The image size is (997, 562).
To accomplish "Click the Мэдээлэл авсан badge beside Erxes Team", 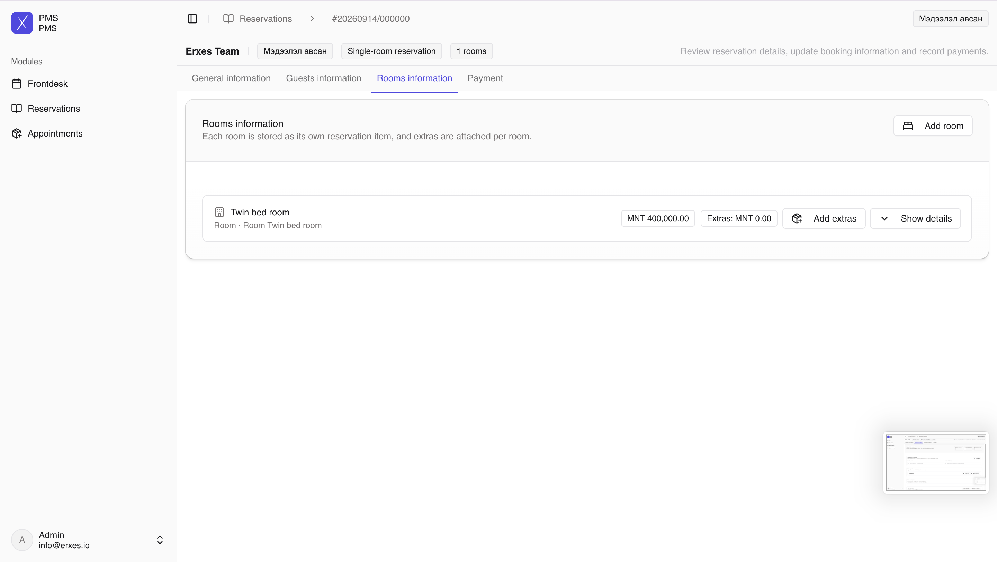I will (x=295, y=51).
